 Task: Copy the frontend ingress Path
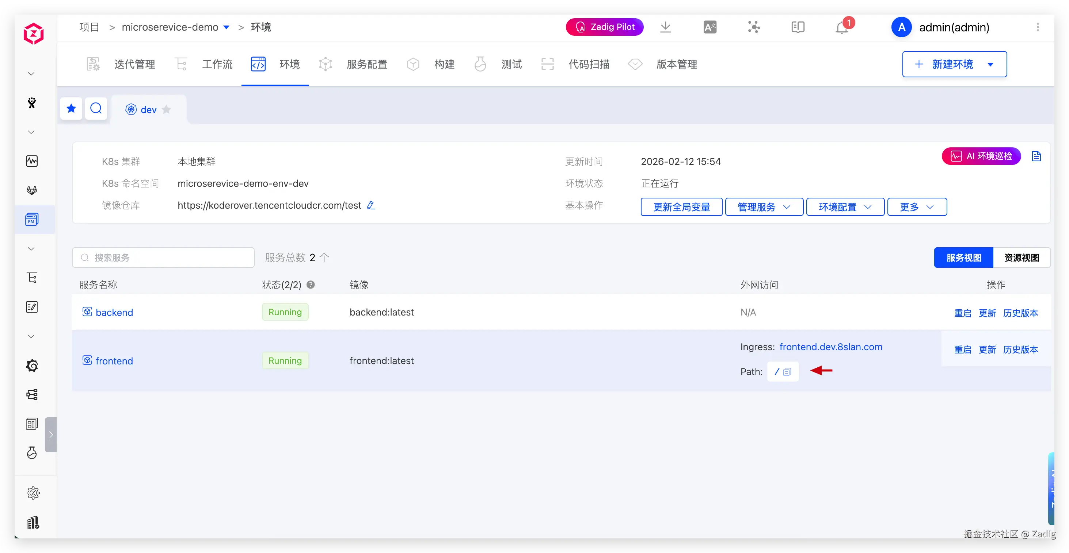[787, 372]
